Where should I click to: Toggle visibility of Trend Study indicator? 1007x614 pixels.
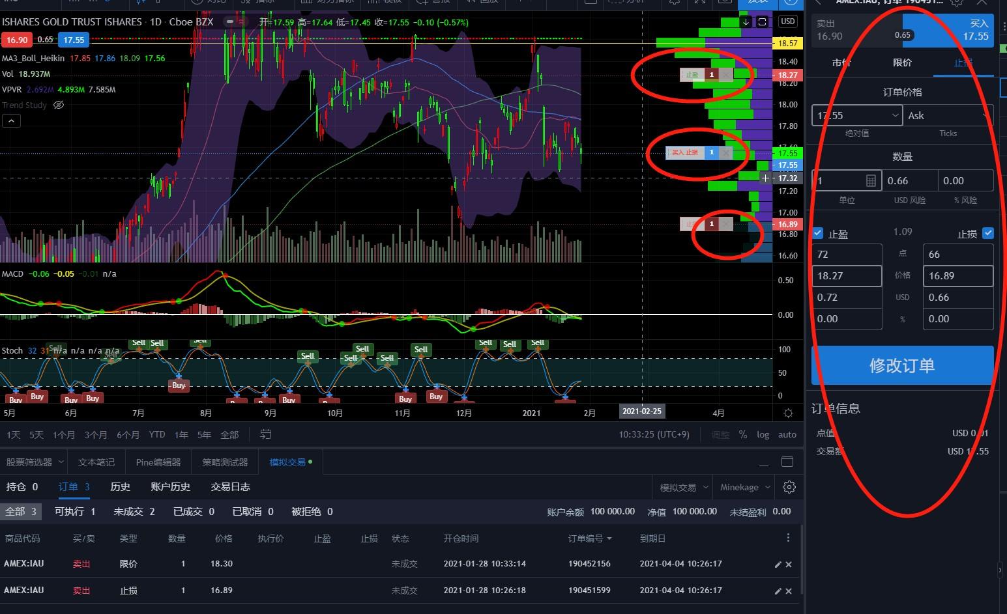click(x=59, y=105)
